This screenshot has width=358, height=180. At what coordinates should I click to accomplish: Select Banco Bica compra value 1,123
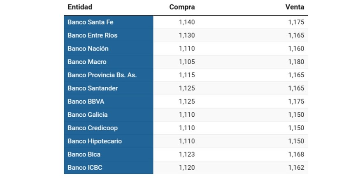[x=187, y=155]
